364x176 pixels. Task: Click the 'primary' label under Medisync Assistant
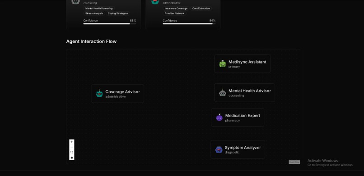234,67
